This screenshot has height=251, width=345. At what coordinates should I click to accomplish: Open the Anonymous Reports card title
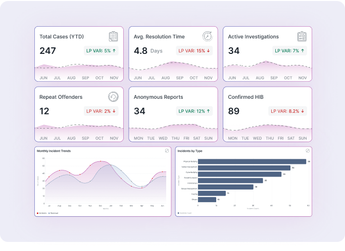pyautogui.click(x=159, y=97)
